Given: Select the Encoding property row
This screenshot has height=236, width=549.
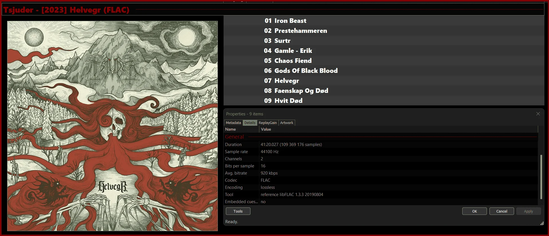Looking at the screenshot, I should [x=381, y=187].
